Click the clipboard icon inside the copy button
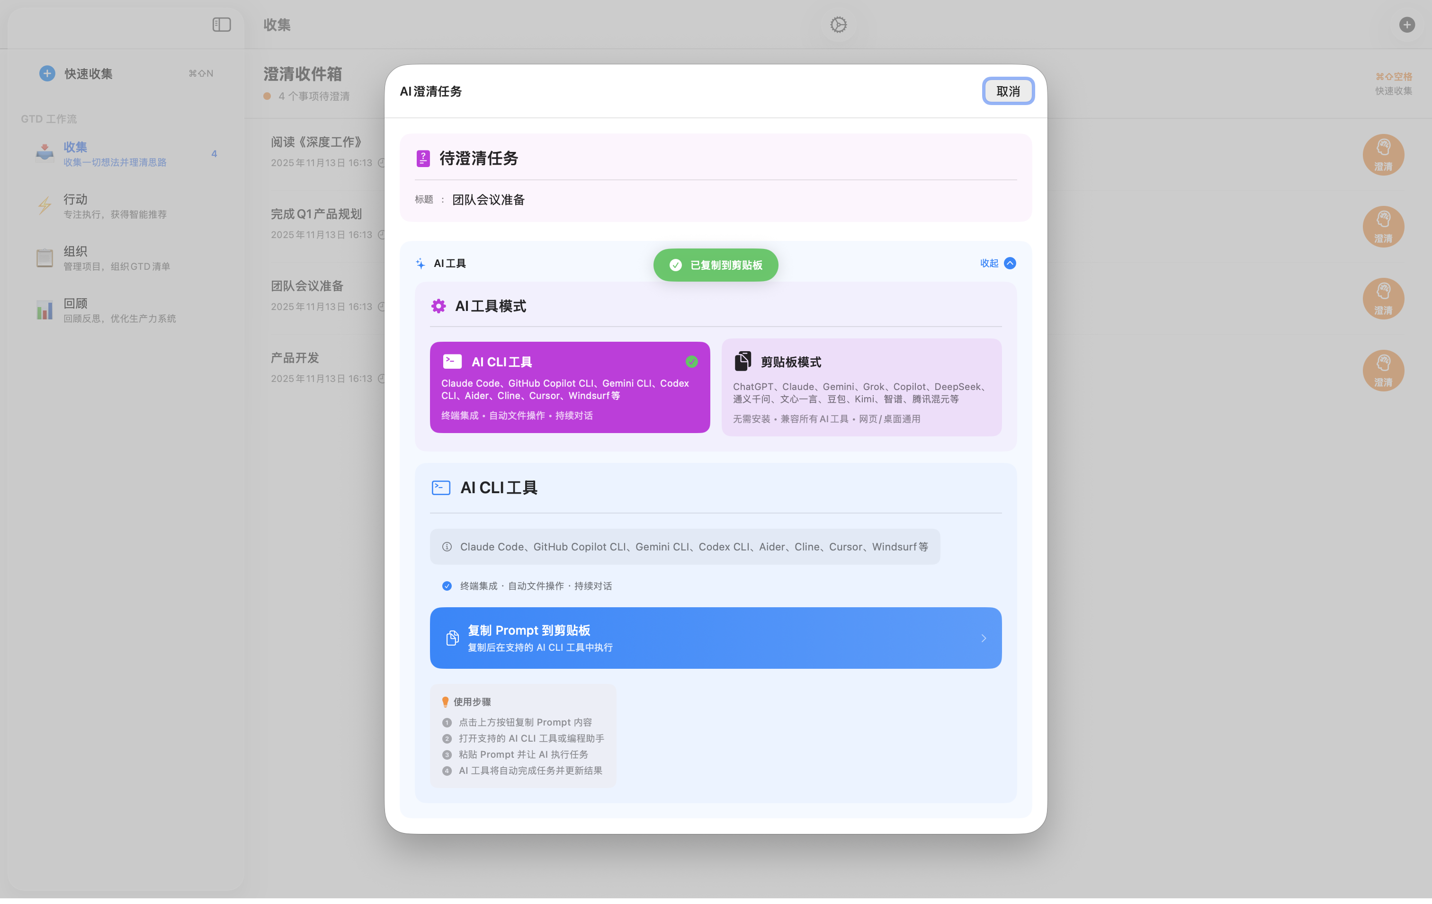This screenshot has width=1432, height=904. point(453,638)
